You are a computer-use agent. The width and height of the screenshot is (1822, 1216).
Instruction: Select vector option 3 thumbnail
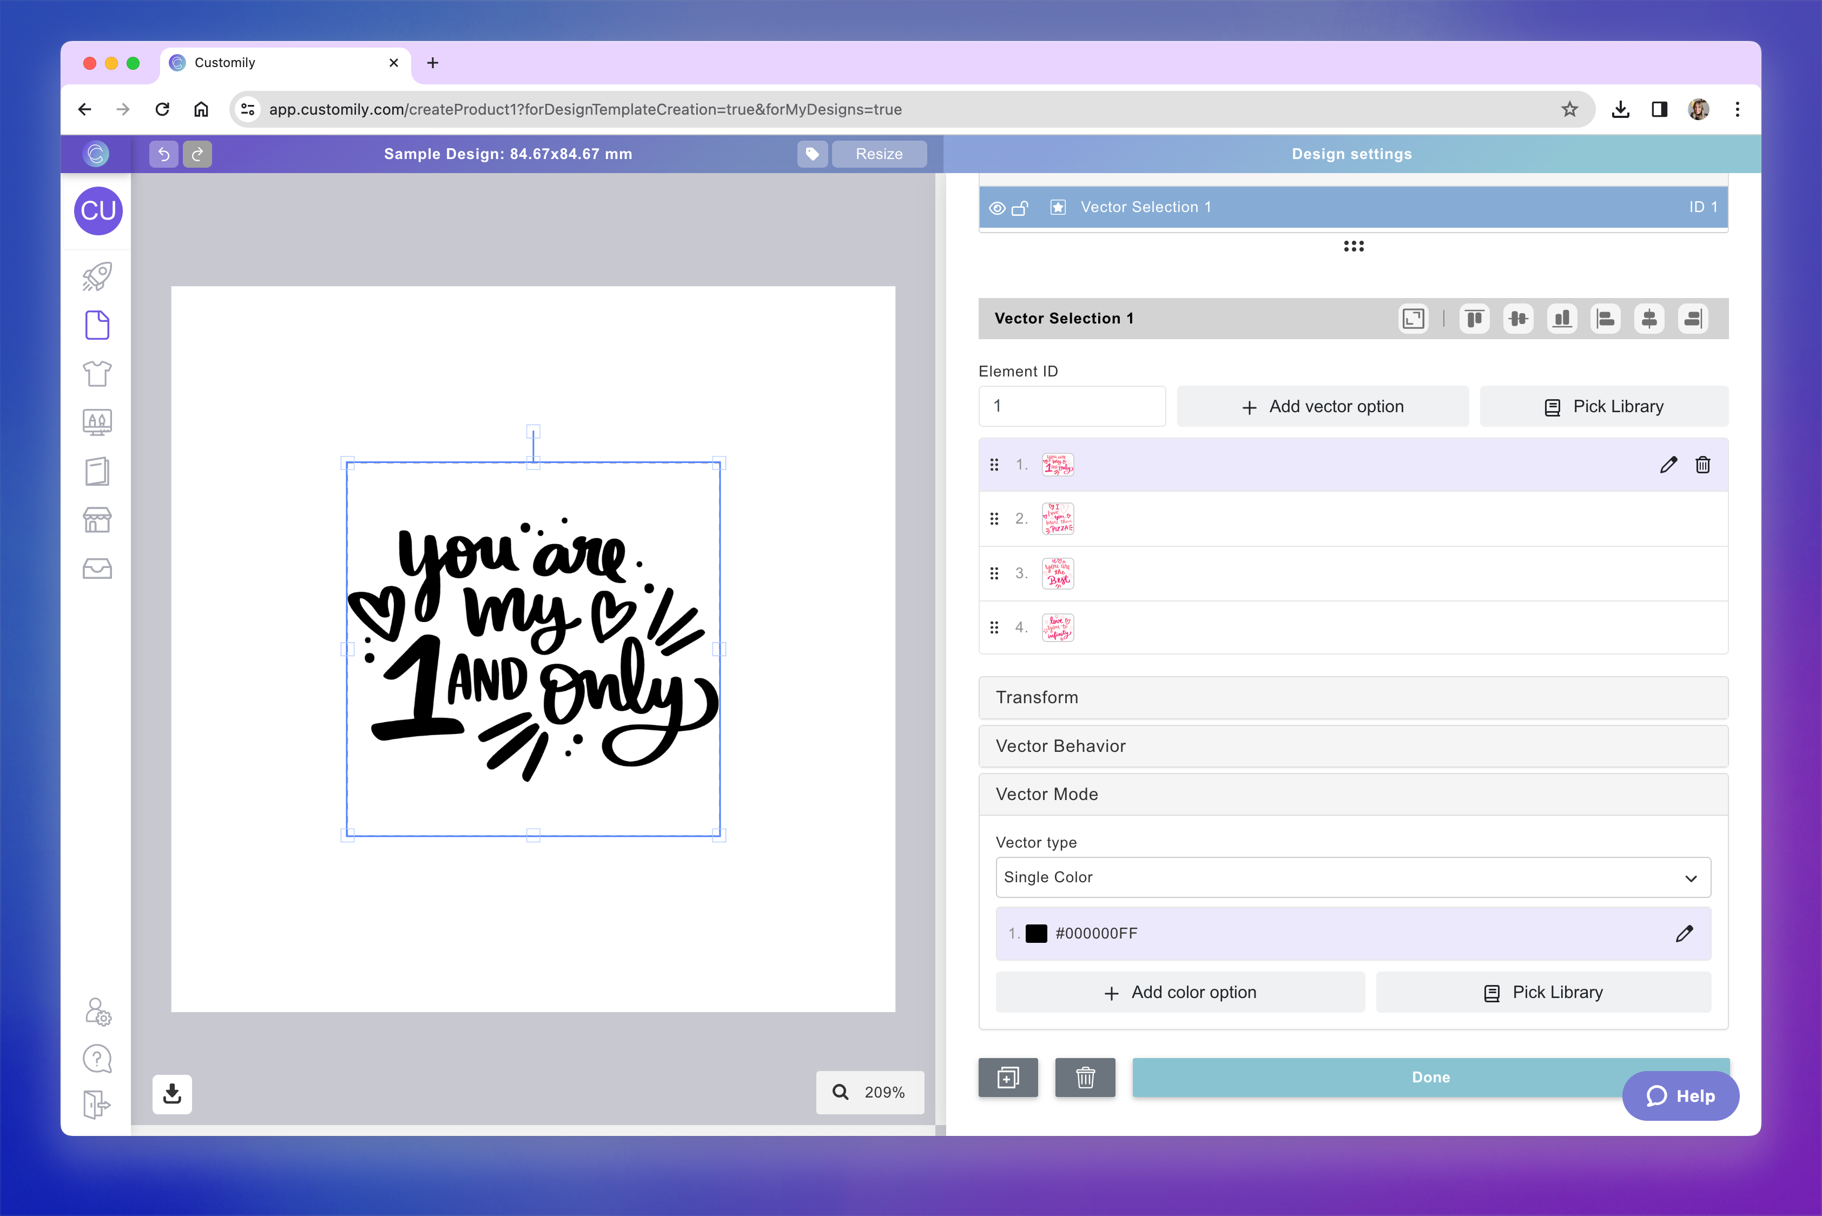coord(1058,573)
